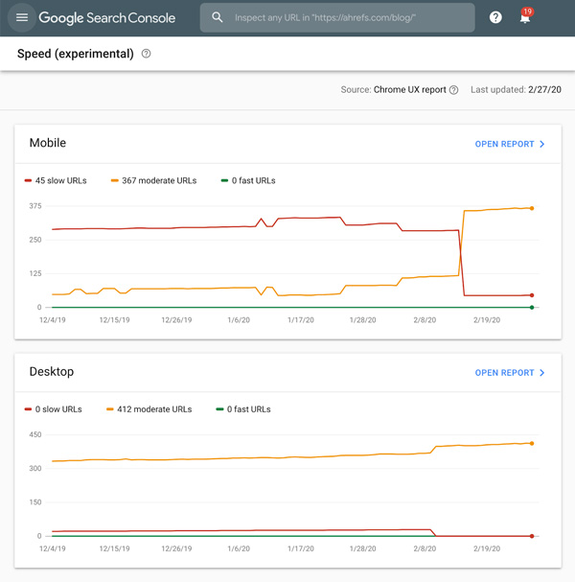The image size is (575, 582).
Task: Click the 'Mobile' card heading
Action: (x=48, y=143)
